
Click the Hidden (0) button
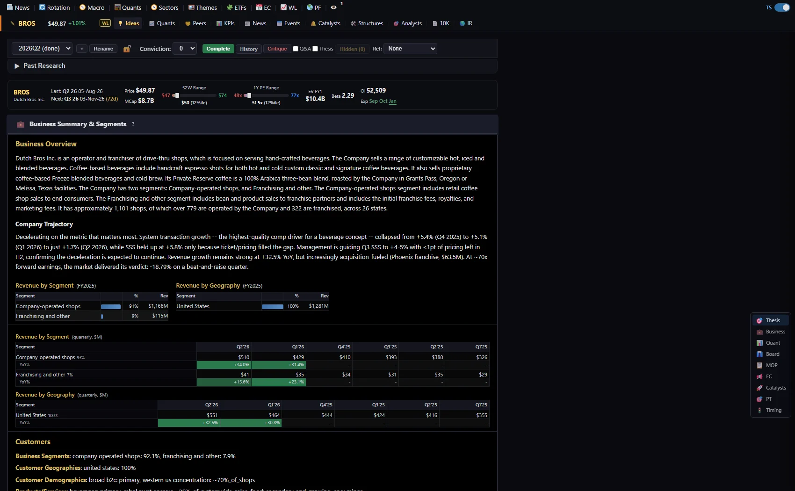coord(352,49)
